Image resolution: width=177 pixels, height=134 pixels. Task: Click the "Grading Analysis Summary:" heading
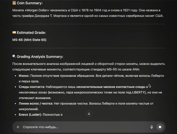click(40, 56)
